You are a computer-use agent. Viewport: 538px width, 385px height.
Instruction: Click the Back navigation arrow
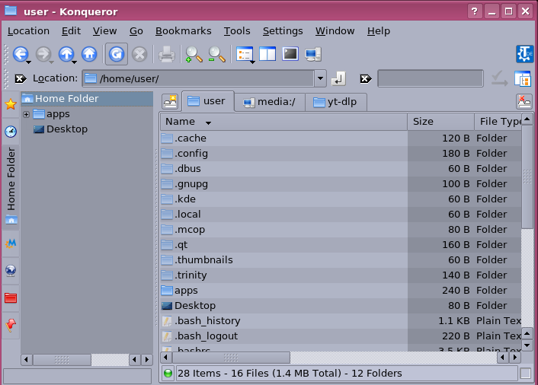[x=21, y=54]
